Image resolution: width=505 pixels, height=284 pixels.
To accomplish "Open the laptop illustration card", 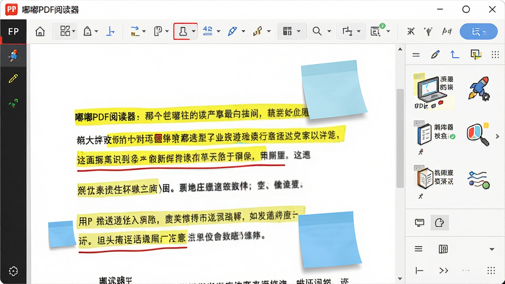I will coord(434,91).
